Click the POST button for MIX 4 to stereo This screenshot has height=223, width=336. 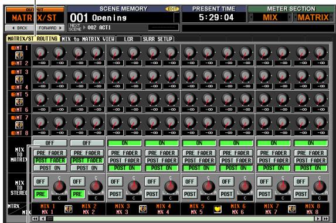tap(152, 194)
